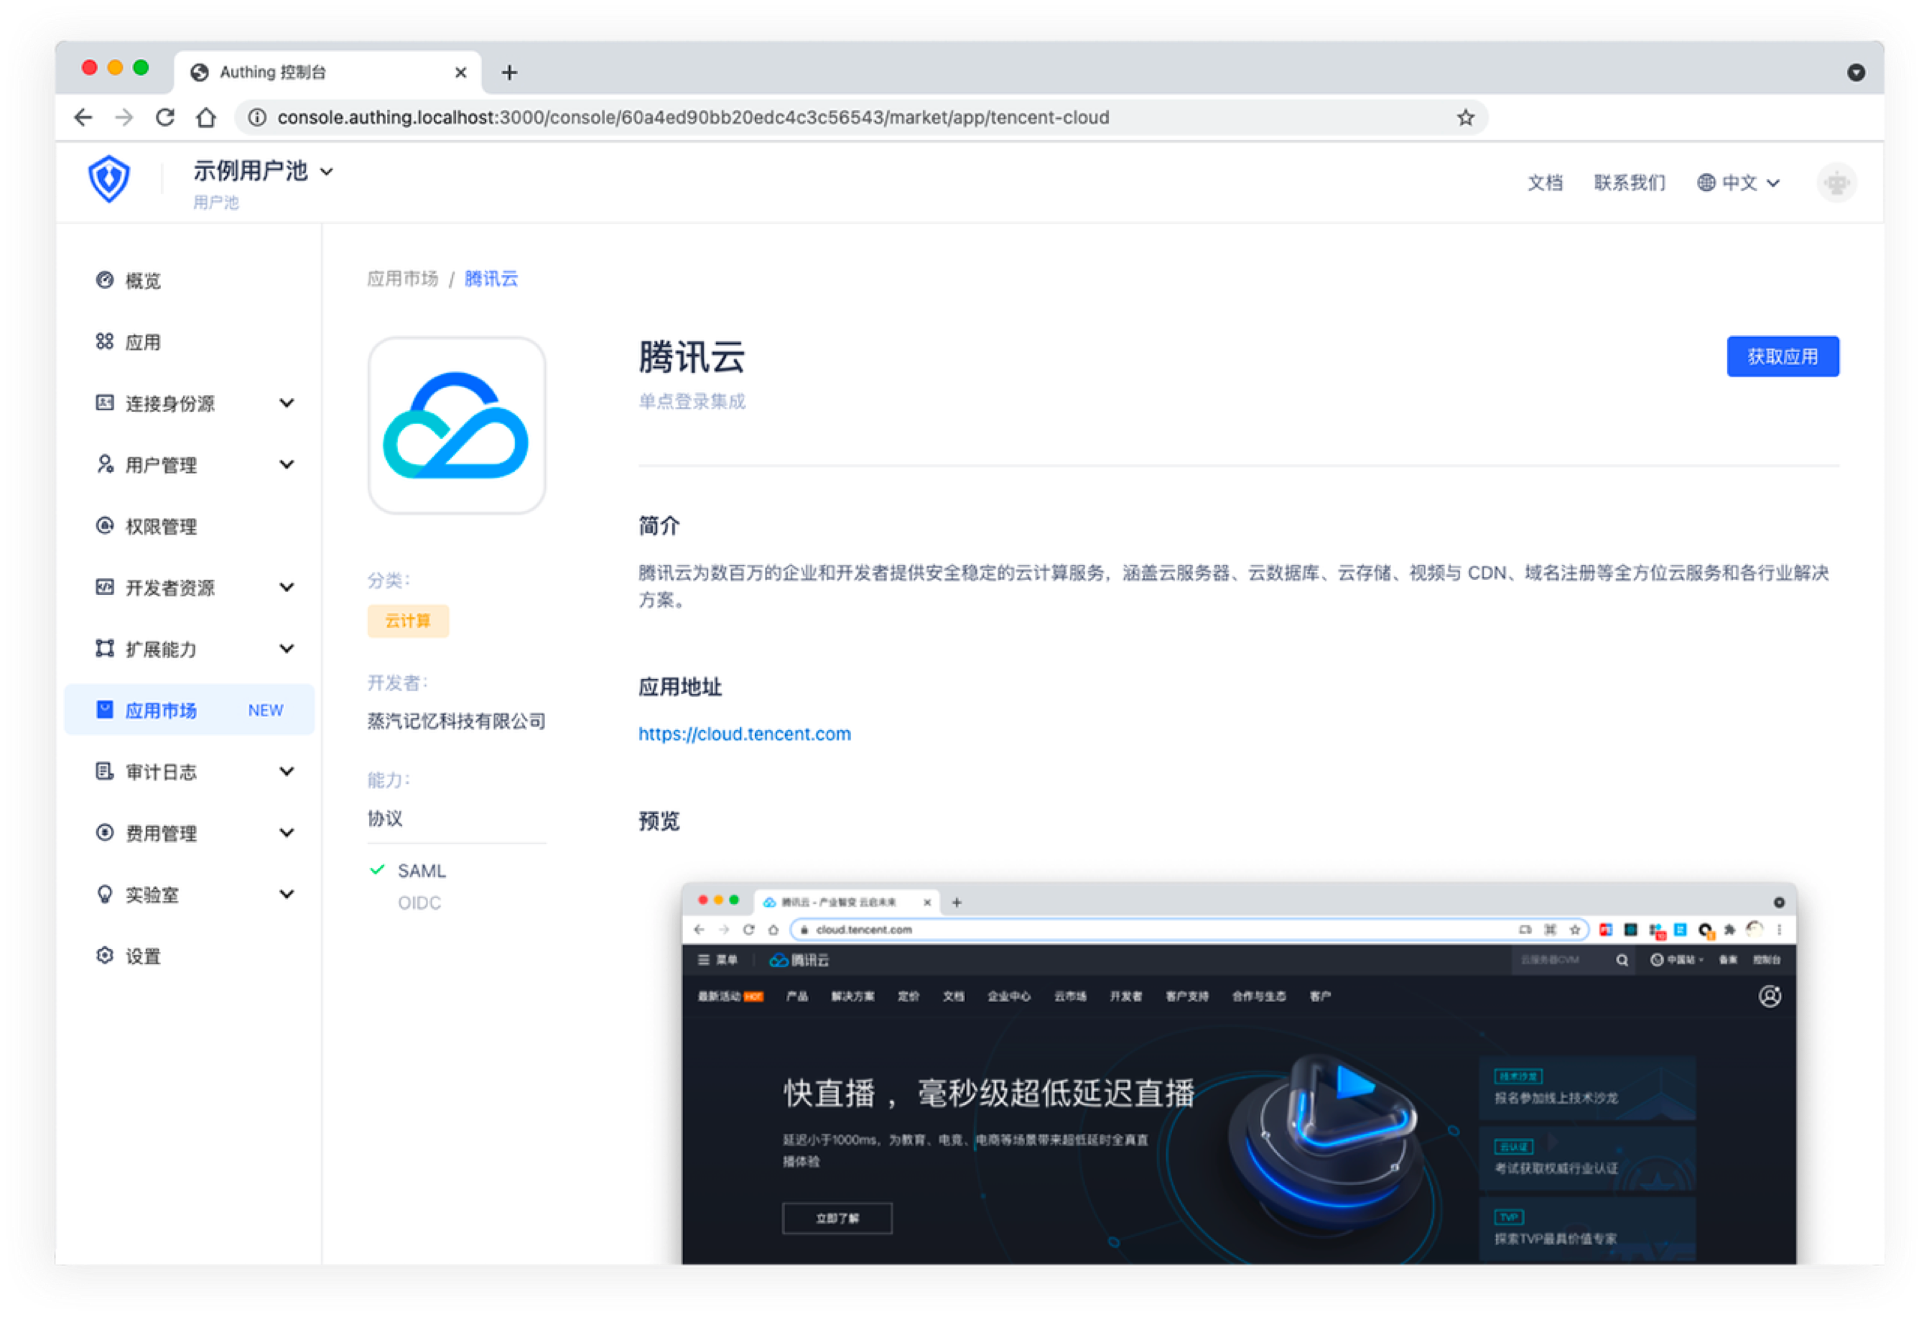Click the site info icon in address bar
The width and height of the screenshot is (1924, 1317).
(x=258, y=118)
